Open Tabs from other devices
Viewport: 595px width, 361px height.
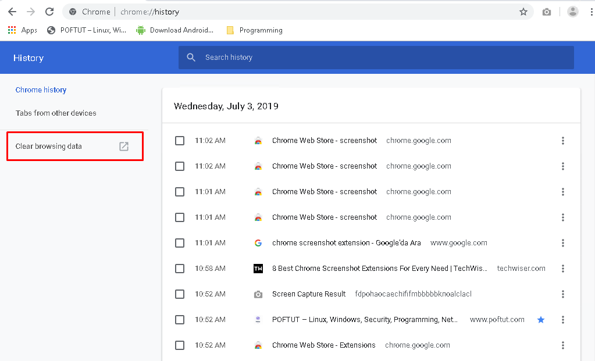(56, 113)
